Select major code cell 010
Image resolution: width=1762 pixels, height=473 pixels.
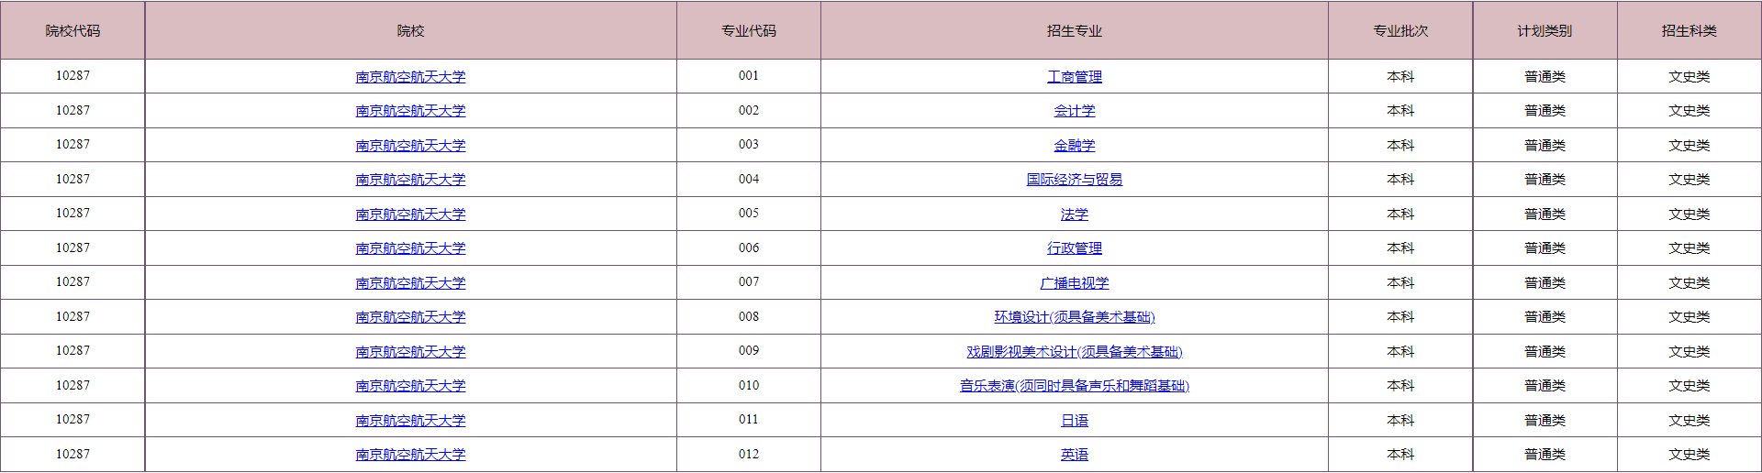(749, 386)
